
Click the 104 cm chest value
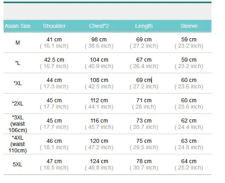[x=99, y=60]
